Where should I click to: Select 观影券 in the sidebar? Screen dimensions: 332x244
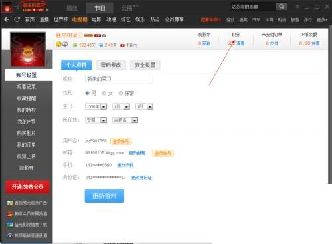pos(26,168)
